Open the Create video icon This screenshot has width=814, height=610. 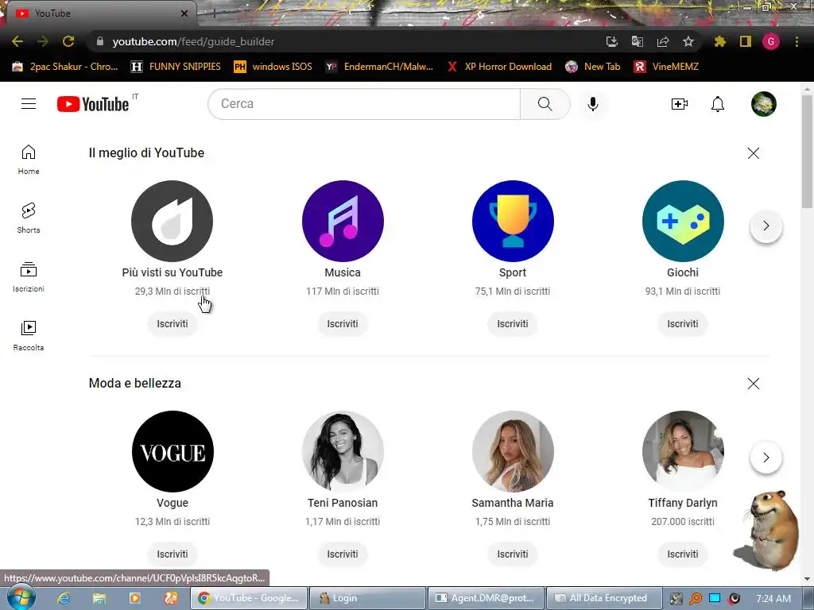click(679, 104)
